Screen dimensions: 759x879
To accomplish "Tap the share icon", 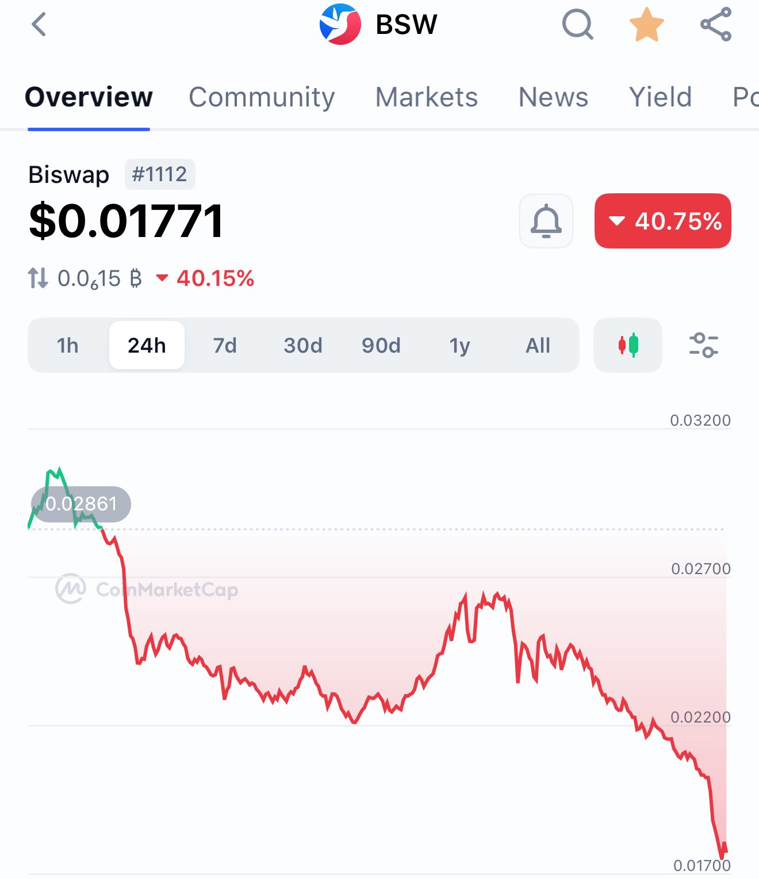I will point(716,25).
